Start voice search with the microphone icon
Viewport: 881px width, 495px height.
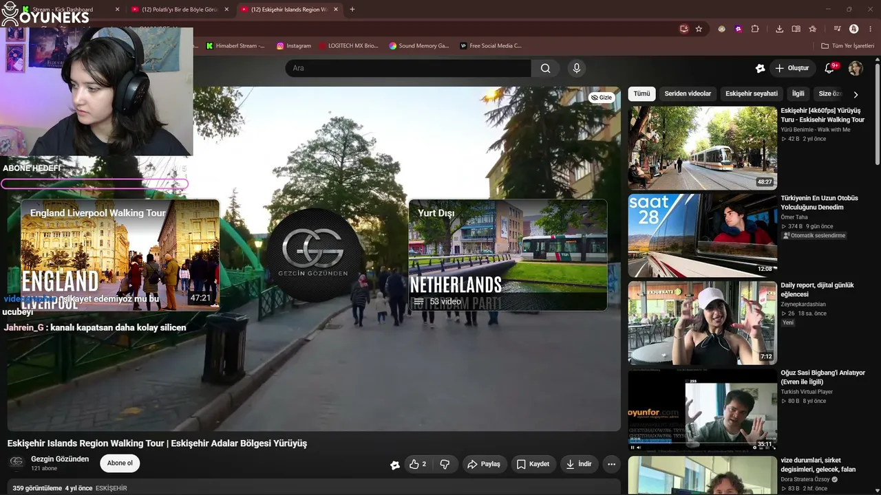click(x=577, y=68)
